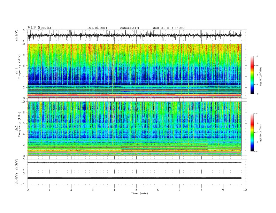Click the time axis tick label "5"
The image size is (276, 213).
136,190
